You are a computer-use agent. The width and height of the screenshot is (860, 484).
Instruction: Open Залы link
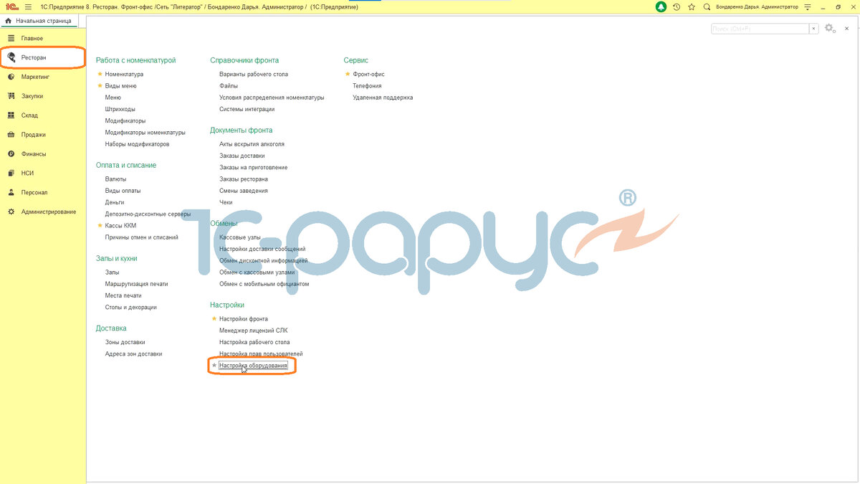[x=112, y=272]
